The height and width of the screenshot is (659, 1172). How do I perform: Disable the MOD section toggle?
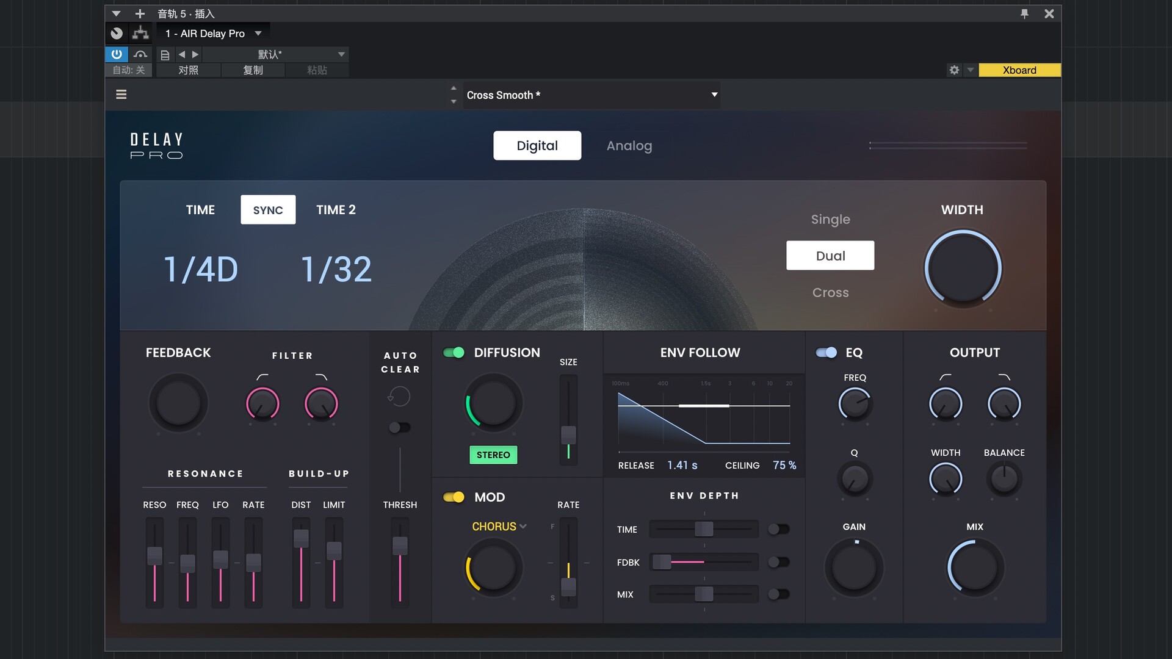(x=454, y=497)
